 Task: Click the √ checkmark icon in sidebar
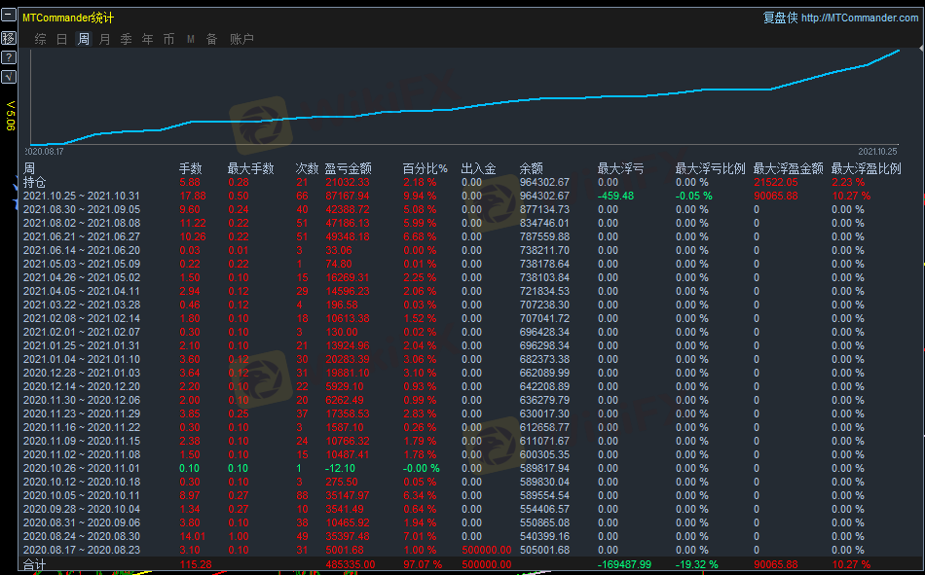(x=9, y=77)
